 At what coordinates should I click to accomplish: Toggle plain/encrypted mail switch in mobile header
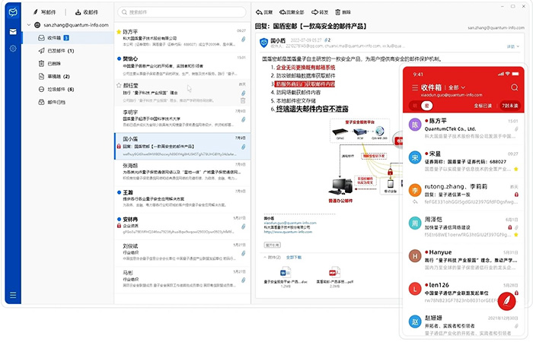click(421, 106)
